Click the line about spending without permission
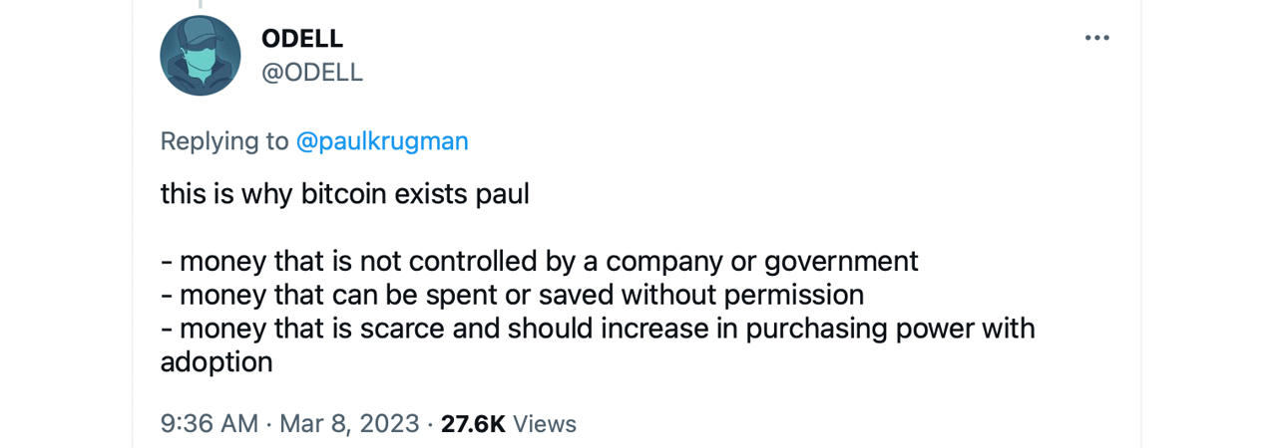 pos(512,295)
